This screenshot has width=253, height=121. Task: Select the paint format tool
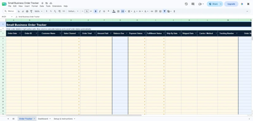[31, 11]
